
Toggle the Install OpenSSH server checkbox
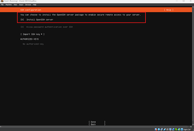22,20
